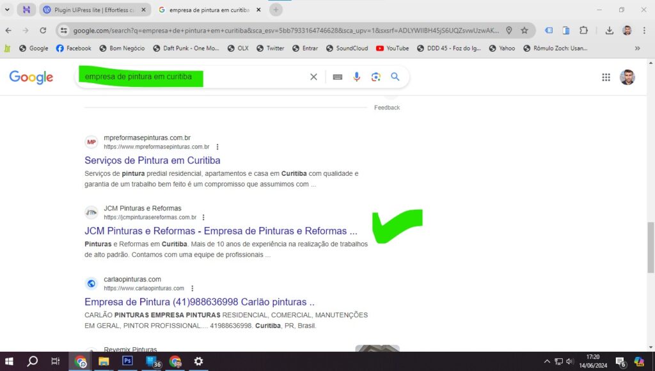
Task: Click the browser back arrow
Action: coord(8,31)
